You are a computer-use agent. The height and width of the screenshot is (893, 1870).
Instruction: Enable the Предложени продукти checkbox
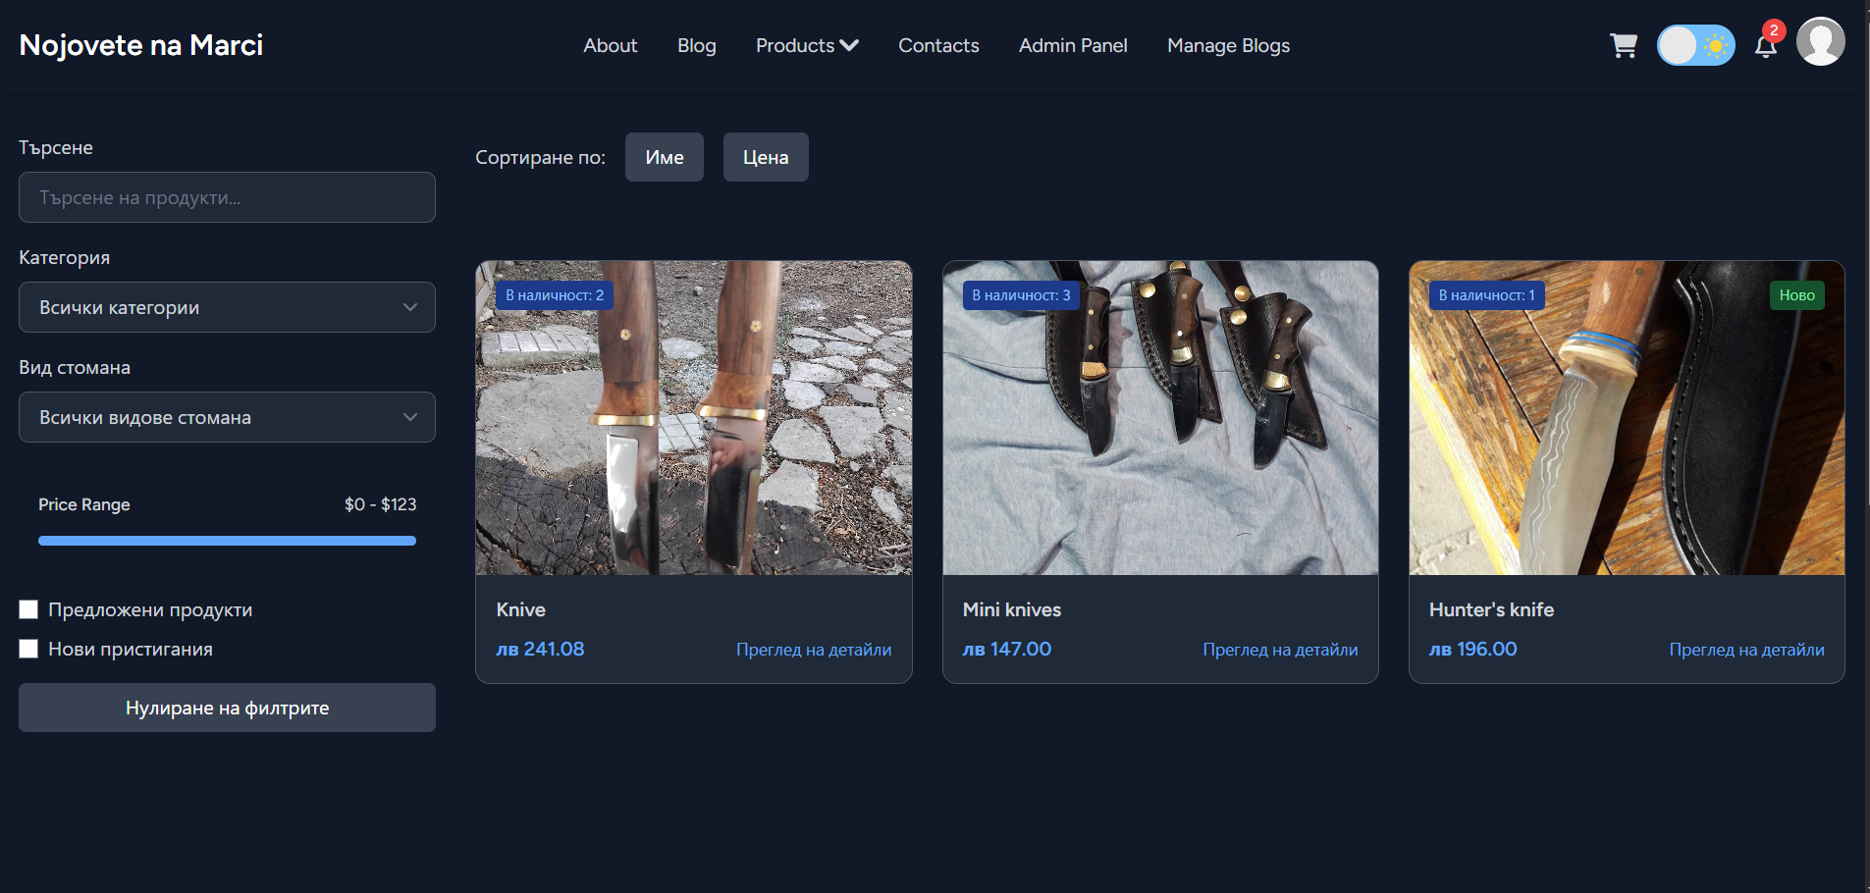point(28,610)
